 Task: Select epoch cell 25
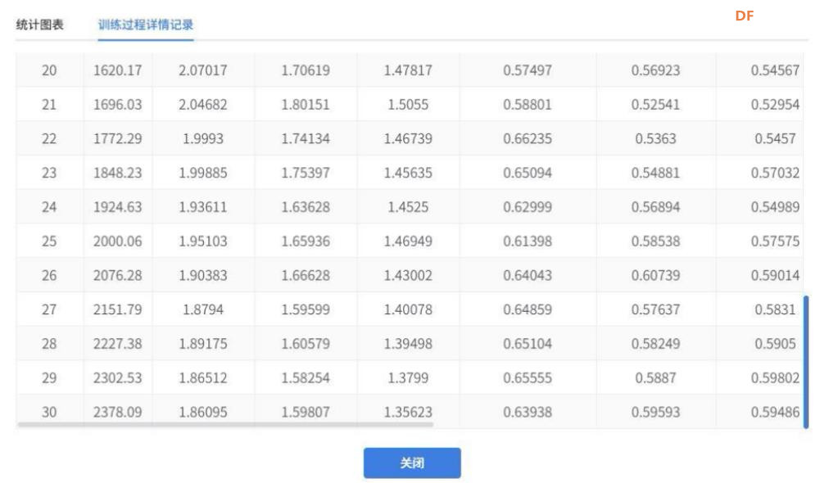[x=49, y=241]
